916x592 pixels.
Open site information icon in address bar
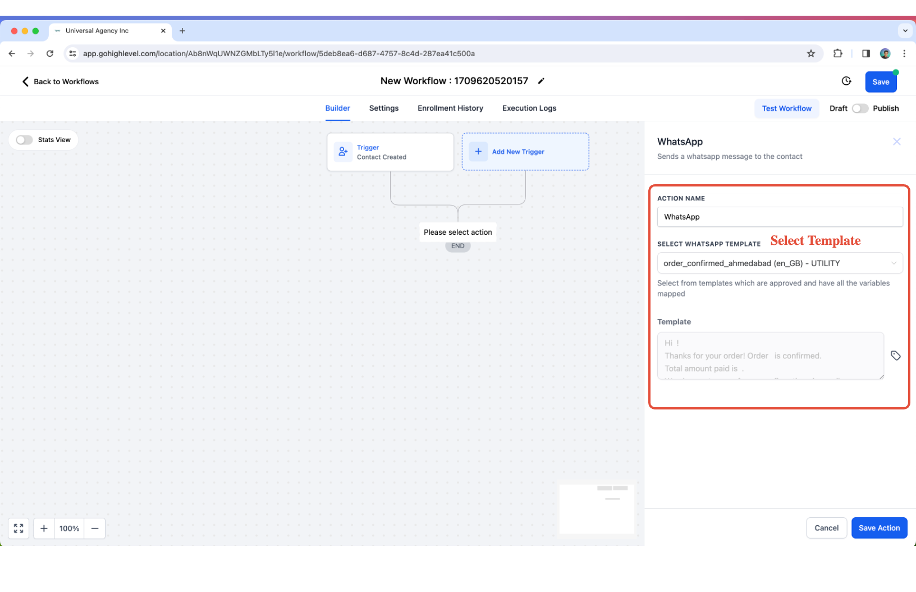click(x=72, y=53)
